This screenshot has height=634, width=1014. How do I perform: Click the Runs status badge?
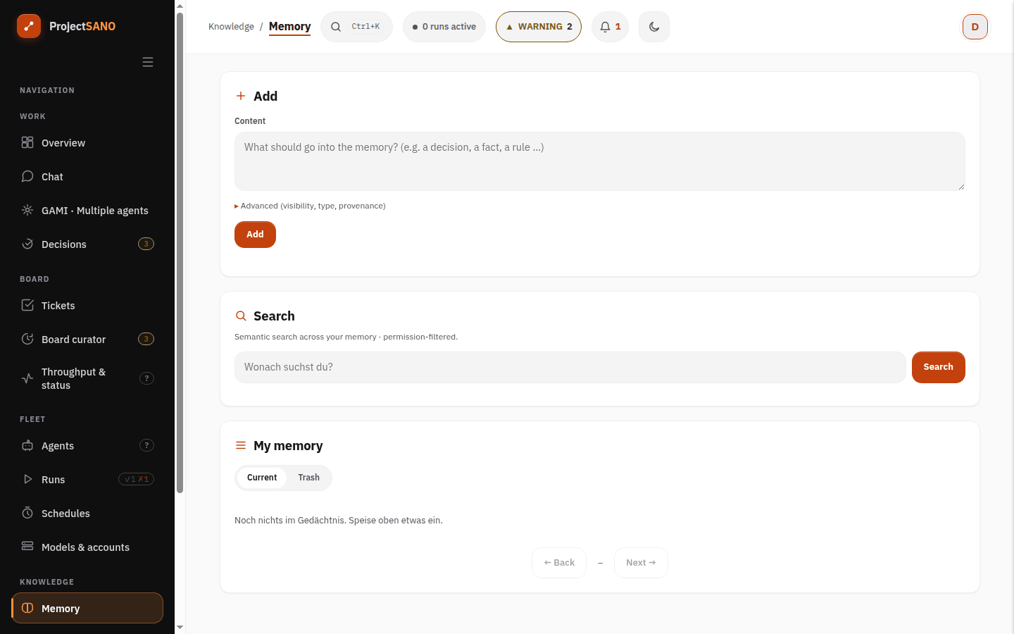pyautogui.click(x=136, y=480)
